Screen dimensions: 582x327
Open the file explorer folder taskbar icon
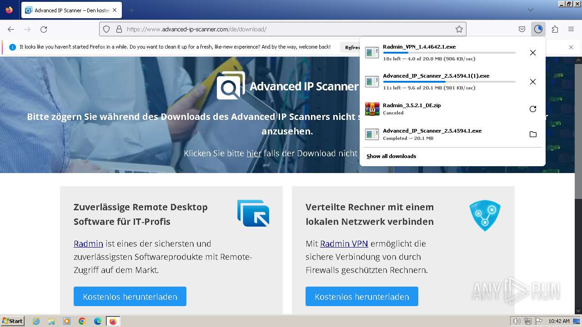51,321
